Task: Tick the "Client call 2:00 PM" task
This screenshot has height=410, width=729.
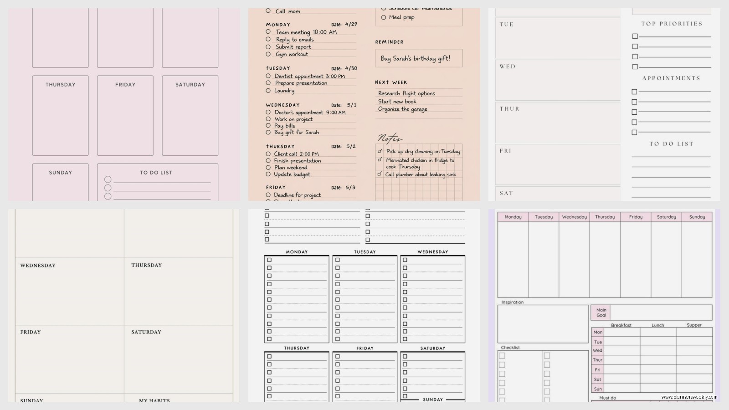Action: [267, 154]
